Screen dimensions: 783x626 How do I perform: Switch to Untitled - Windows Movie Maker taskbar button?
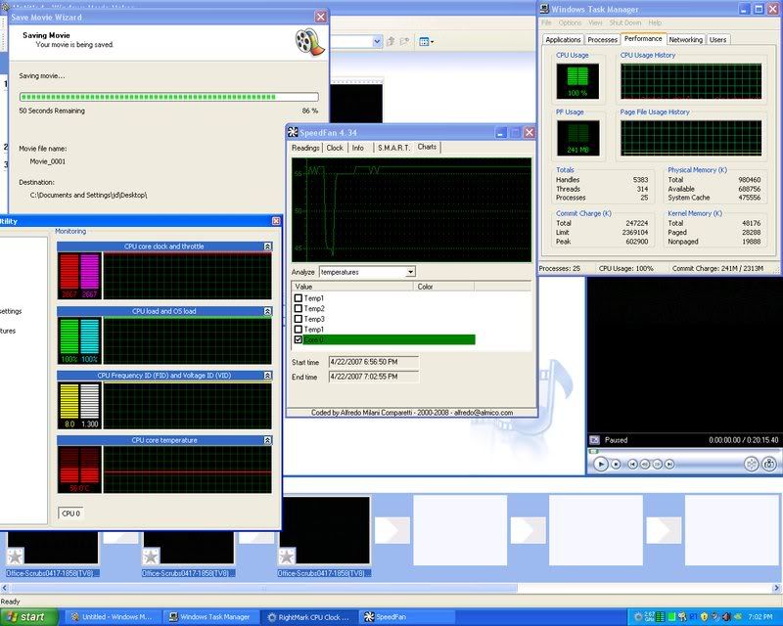tap(115, 617)
